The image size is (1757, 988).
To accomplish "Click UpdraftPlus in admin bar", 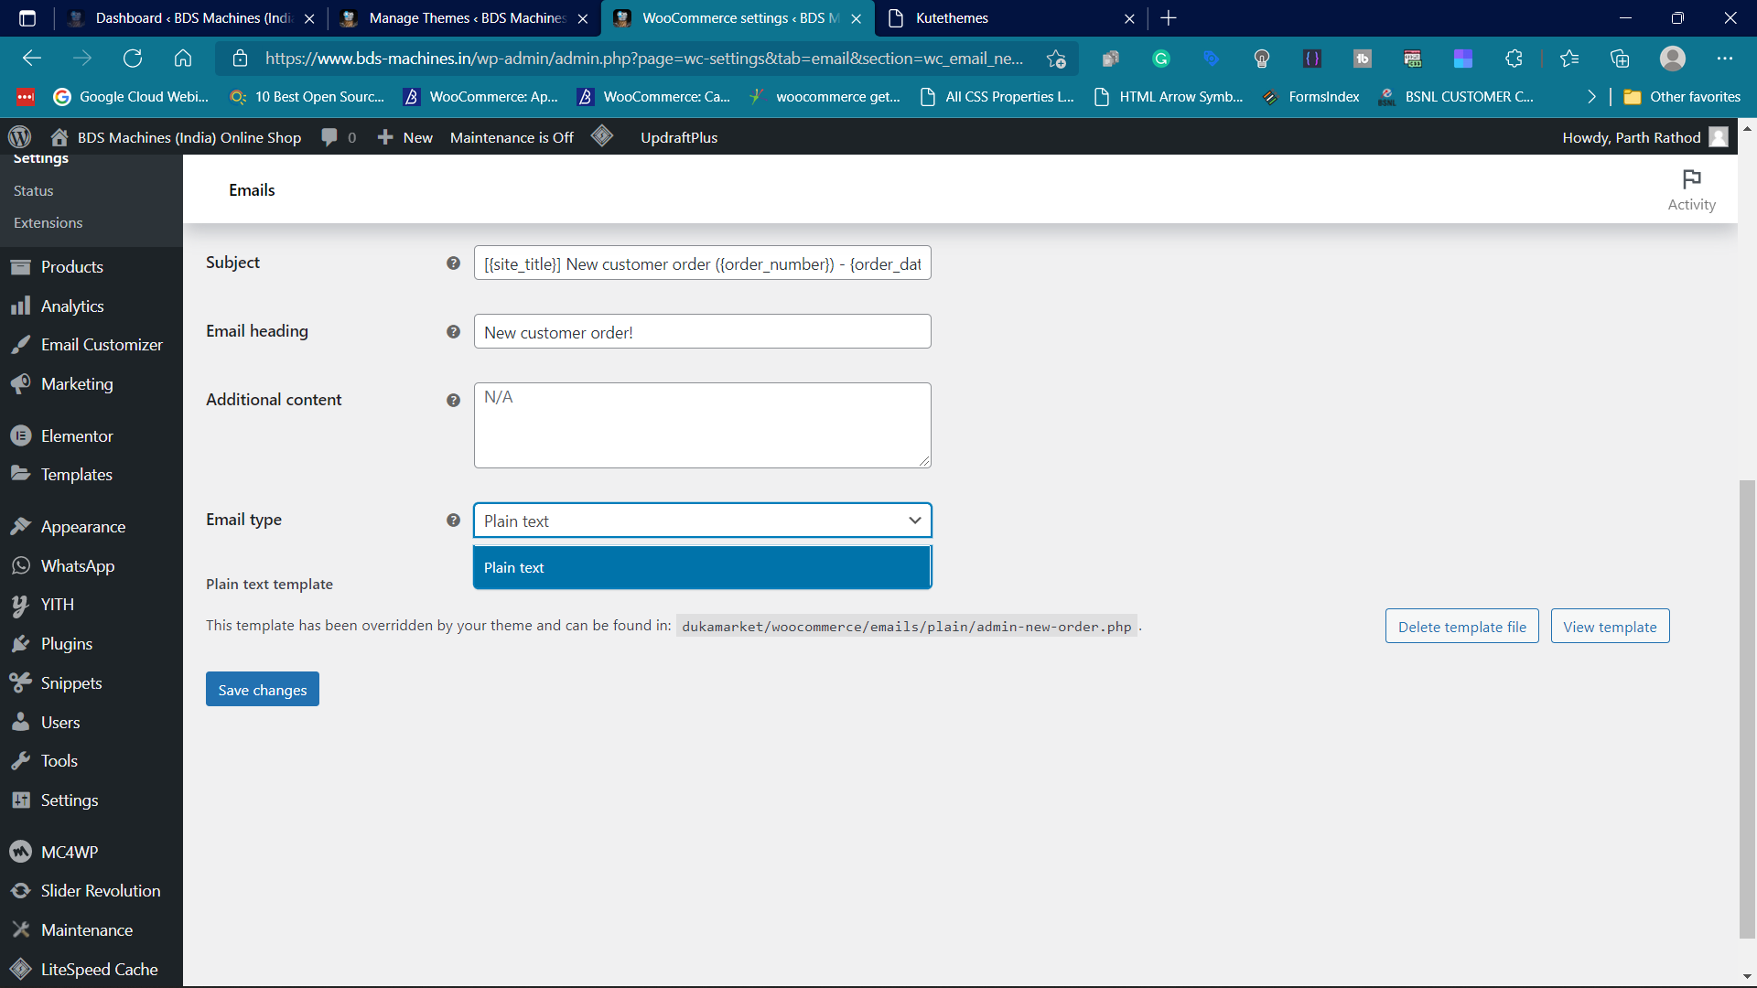I will [679, 137].
